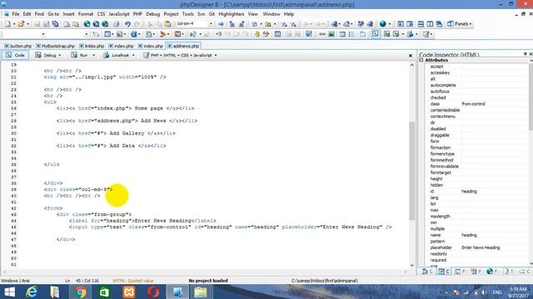Click the Paste clipboard icon
533x299 pixels.
tap(167, 24)
